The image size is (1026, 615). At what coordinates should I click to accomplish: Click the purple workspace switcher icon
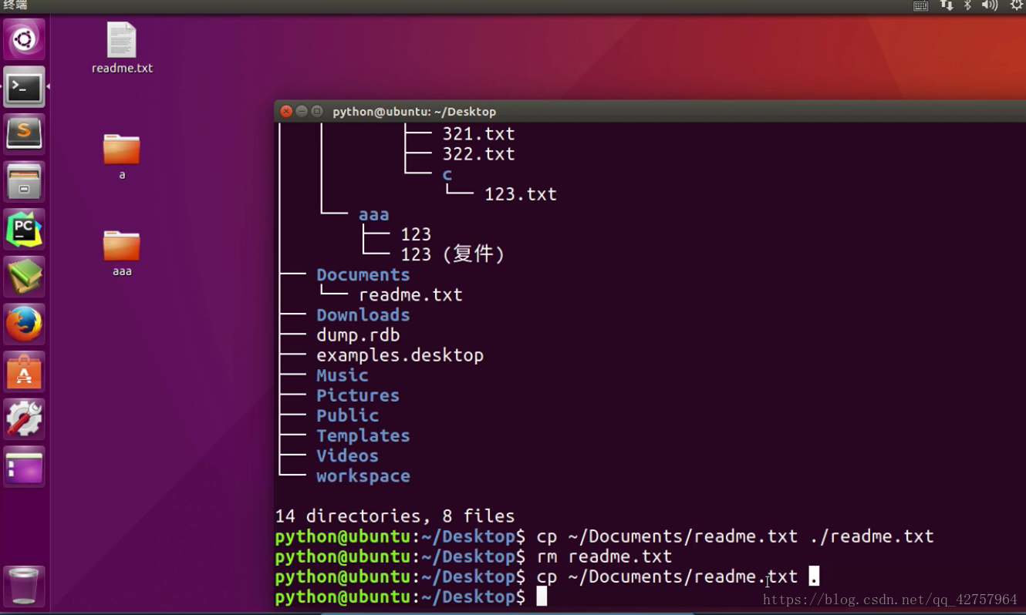(x=24, y=466)
